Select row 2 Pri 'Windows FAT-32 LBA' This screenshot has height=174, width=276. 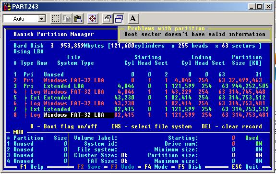pyautogui.click(x=137, y=80)
